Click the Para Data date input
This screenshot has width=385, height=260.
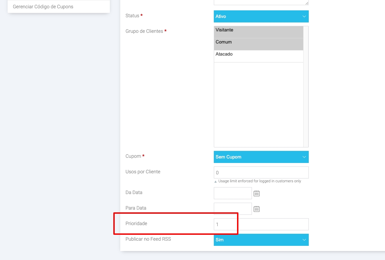[x=233, y=209]
